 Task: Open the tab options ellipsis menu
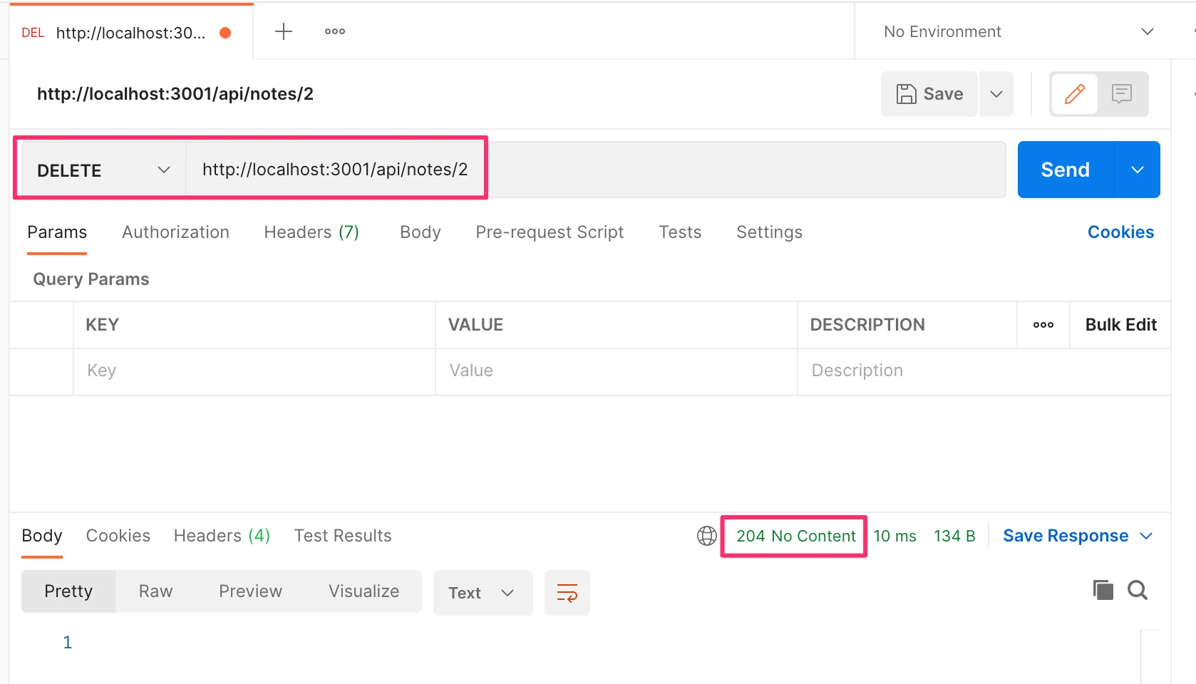335,31
